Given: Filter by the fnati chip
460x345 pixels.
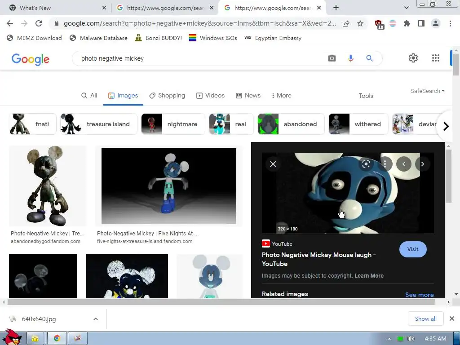Looking at the screenshot, I should coord(32,124).
